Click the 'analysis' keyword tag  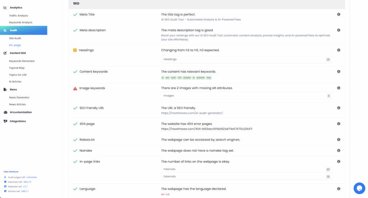(x=187, y=77)
